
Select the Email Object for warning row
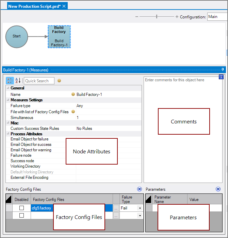coord(74,150)
